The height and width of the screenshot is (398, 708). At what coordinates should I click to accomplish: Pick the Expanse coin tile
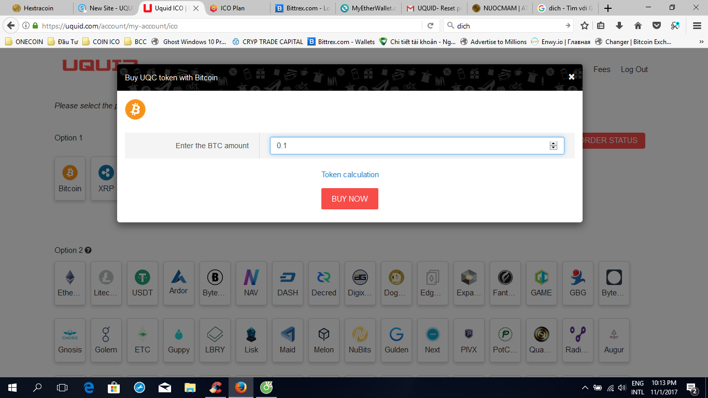point(469,283)
